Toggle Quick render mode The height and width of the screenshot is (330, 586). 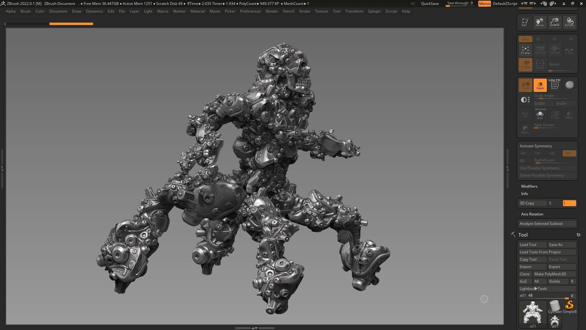point(540,85)
